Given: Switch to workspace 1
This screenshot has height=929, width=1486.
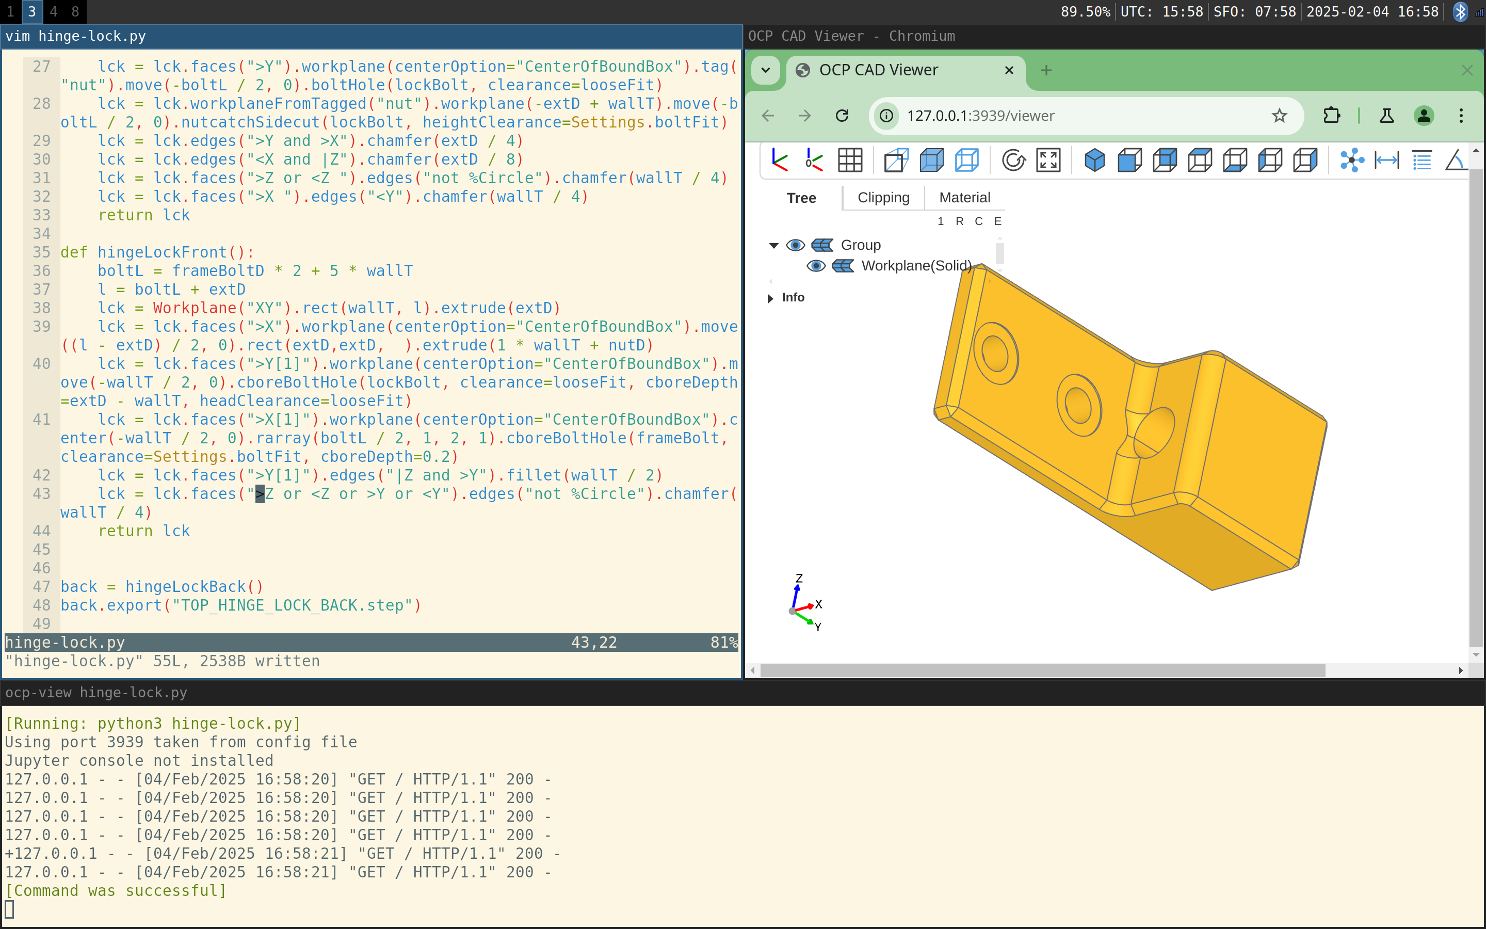Looking at the screenshot, I should tap(10, 12).
